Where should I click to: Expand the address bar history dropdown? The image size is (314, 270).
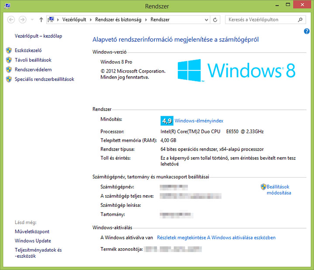(x=205, y=20)
